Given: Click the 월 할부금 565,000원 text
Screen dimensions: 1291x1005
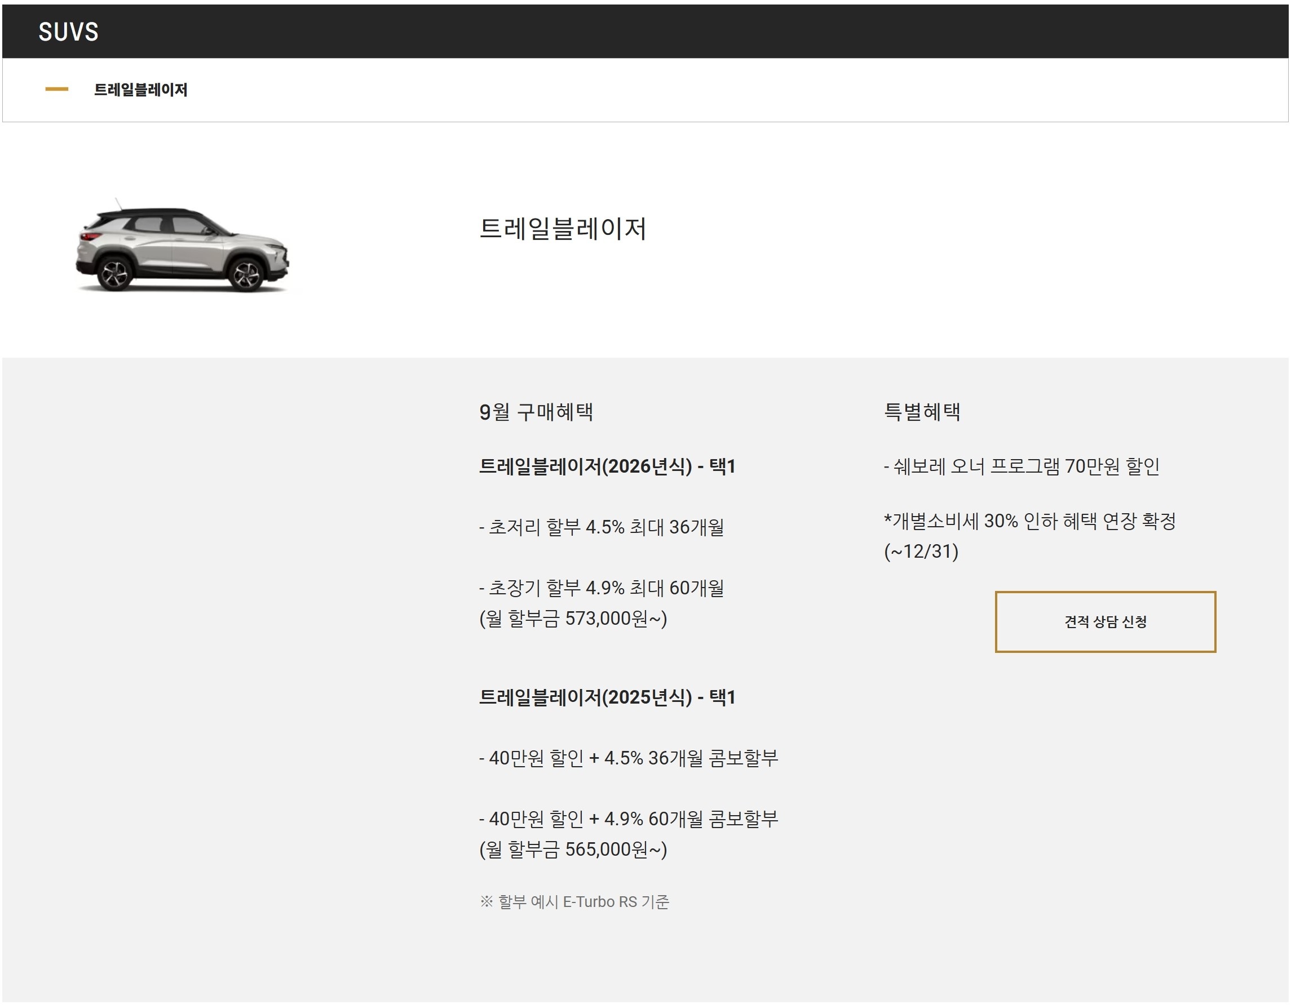Looking at the screenshot, I should [x=573, y=850].
